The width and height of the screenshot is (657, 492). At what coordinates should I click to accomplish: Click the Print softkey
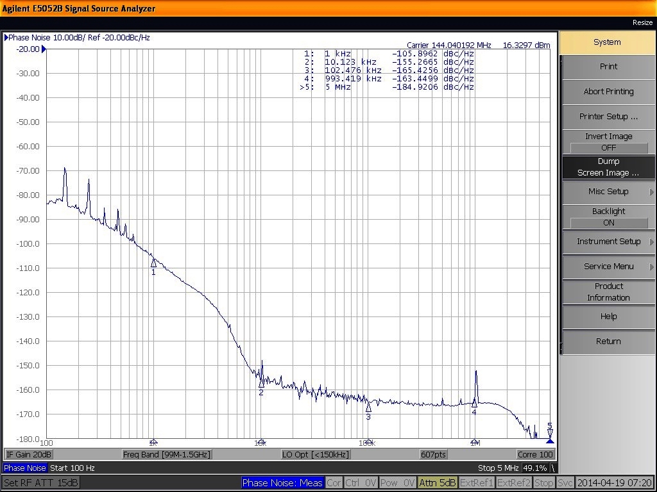(608, 67)
